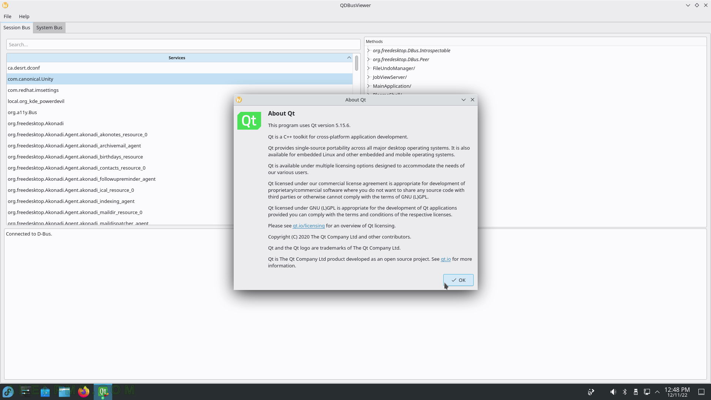Expand the FileUndoManager/ node
This screenshot has height=400, width=711.
[368, 68]
